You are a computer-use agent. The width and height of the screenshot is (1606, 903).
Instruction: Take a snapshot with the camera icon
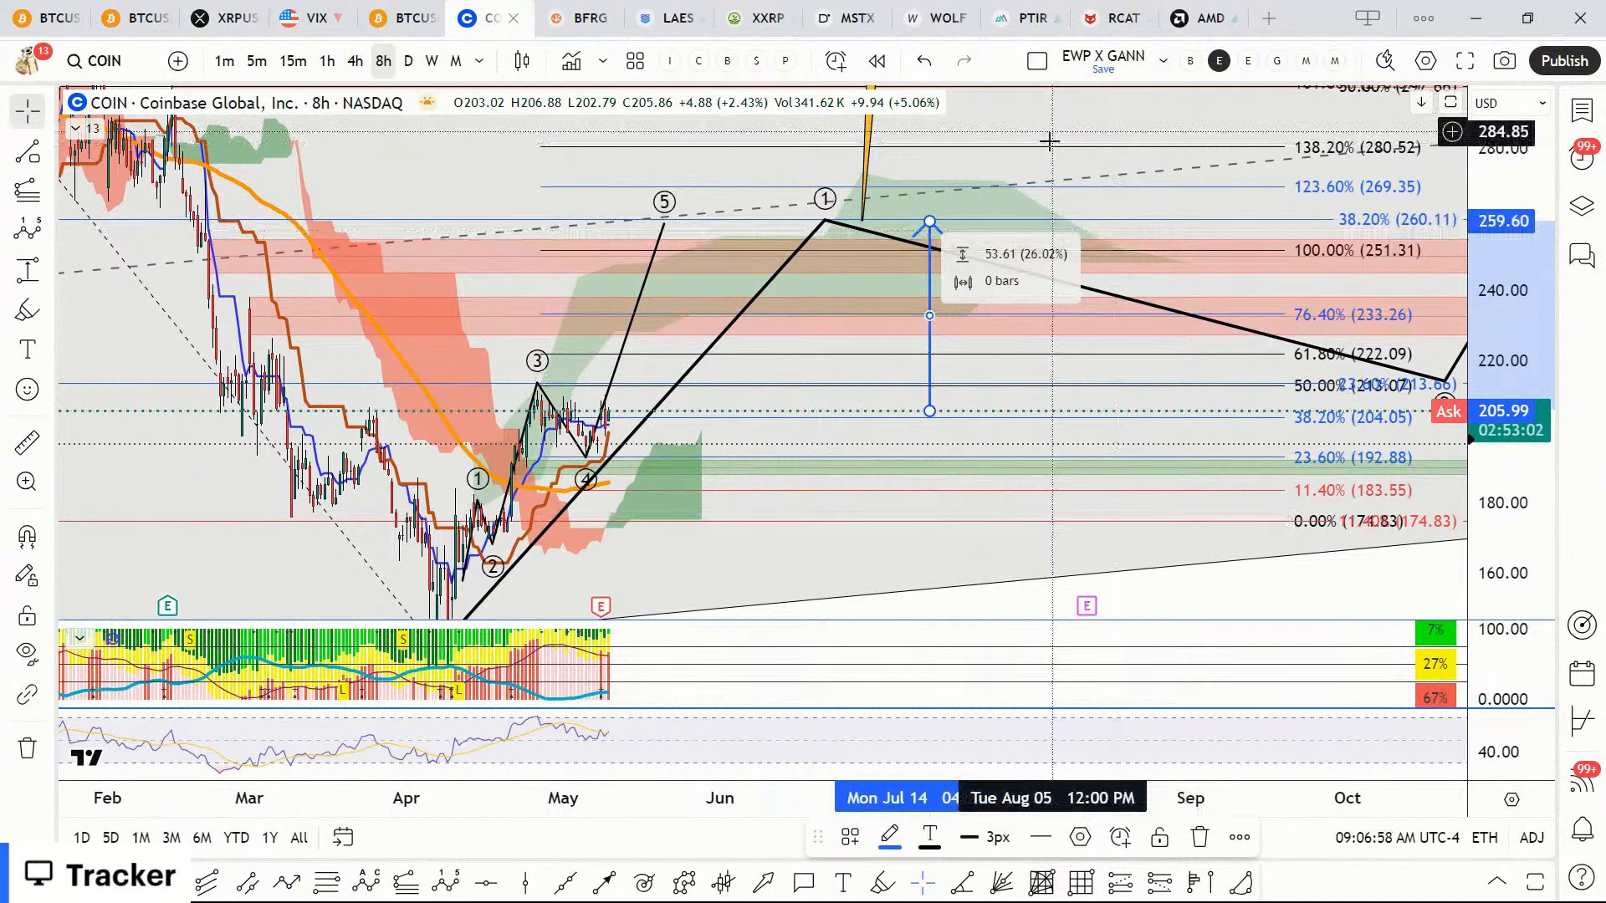coord(1504,61)
